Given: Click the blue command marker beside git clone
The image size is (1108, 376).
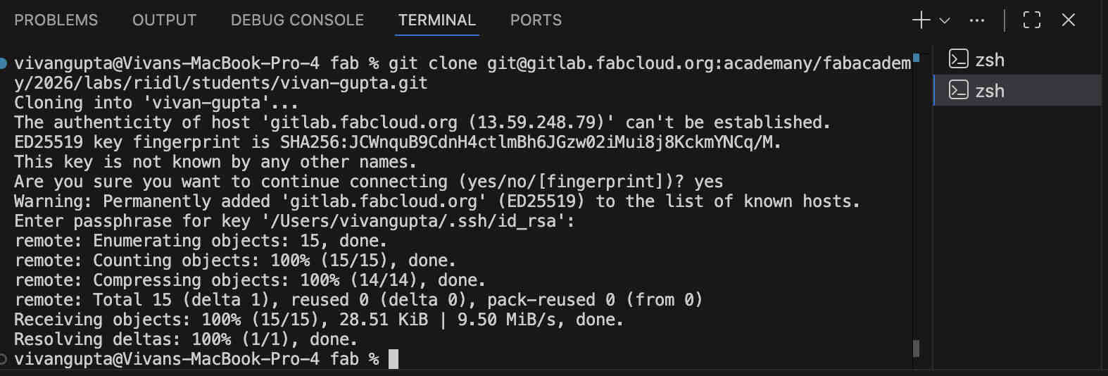Looking at the screenshot, I should click(4, 63).
